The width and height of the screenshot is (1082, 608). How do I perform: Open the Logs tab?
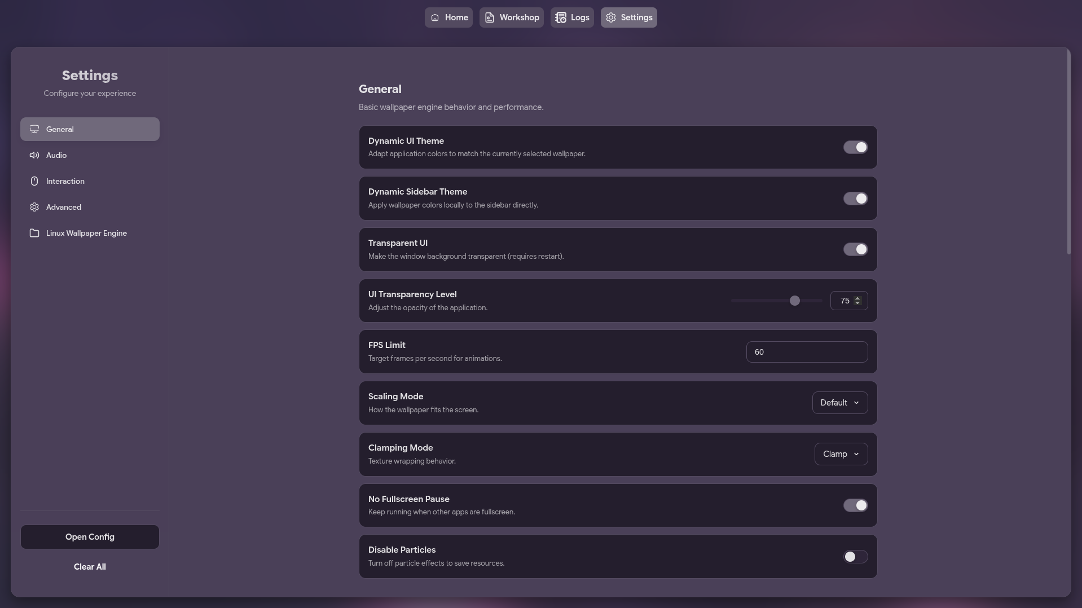point(572,17)
